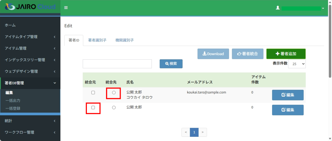Click the user profile icon
332x141 pixels.
(278, 8)
